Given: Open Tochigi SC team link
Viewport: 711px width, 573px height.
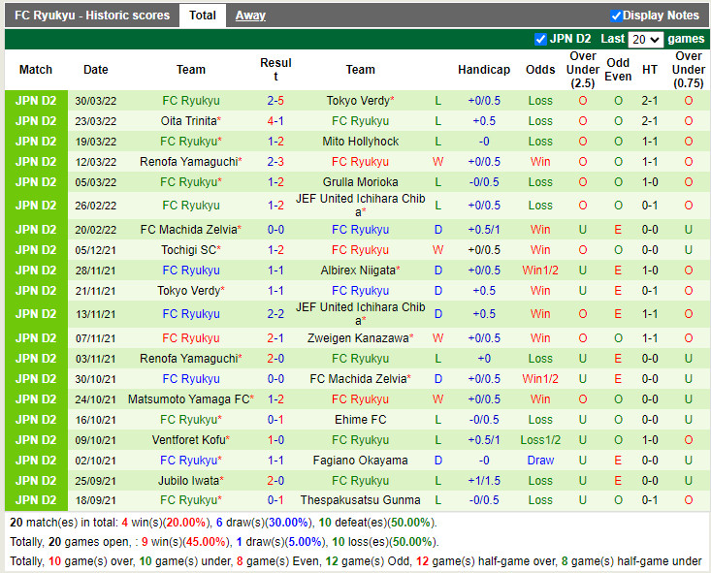Looking at the screenshot, I should (188, 250).
